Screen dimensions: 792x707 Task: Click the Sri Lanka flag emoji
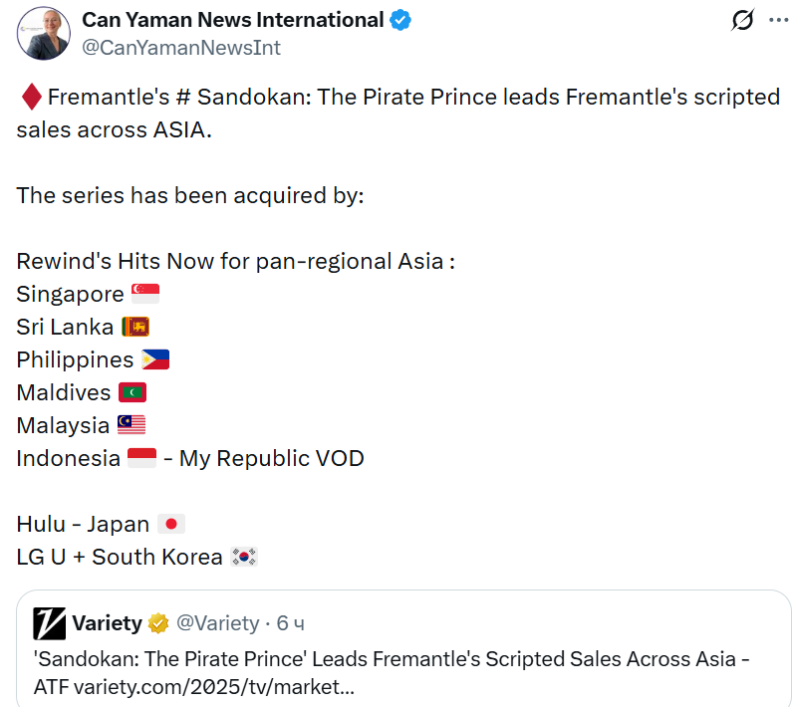click(x=135, y=327)
